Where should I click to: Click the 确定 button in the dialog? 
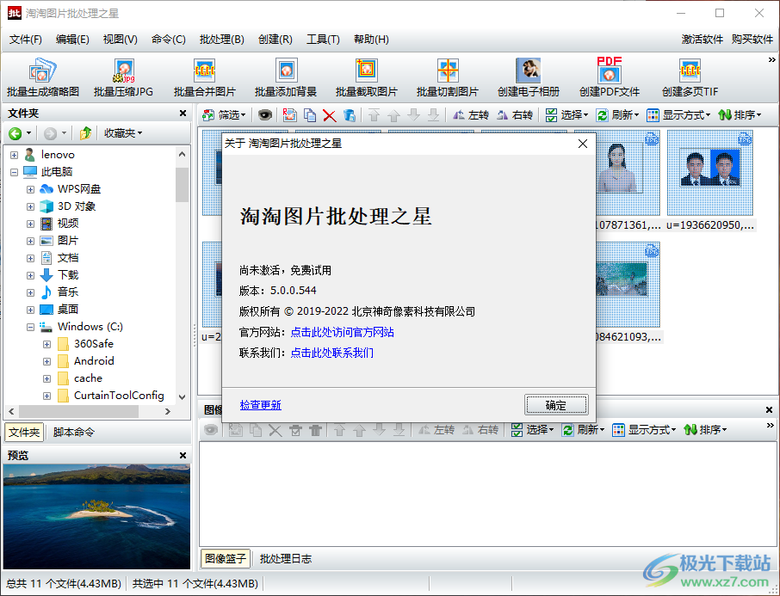(x=556, y=405)
